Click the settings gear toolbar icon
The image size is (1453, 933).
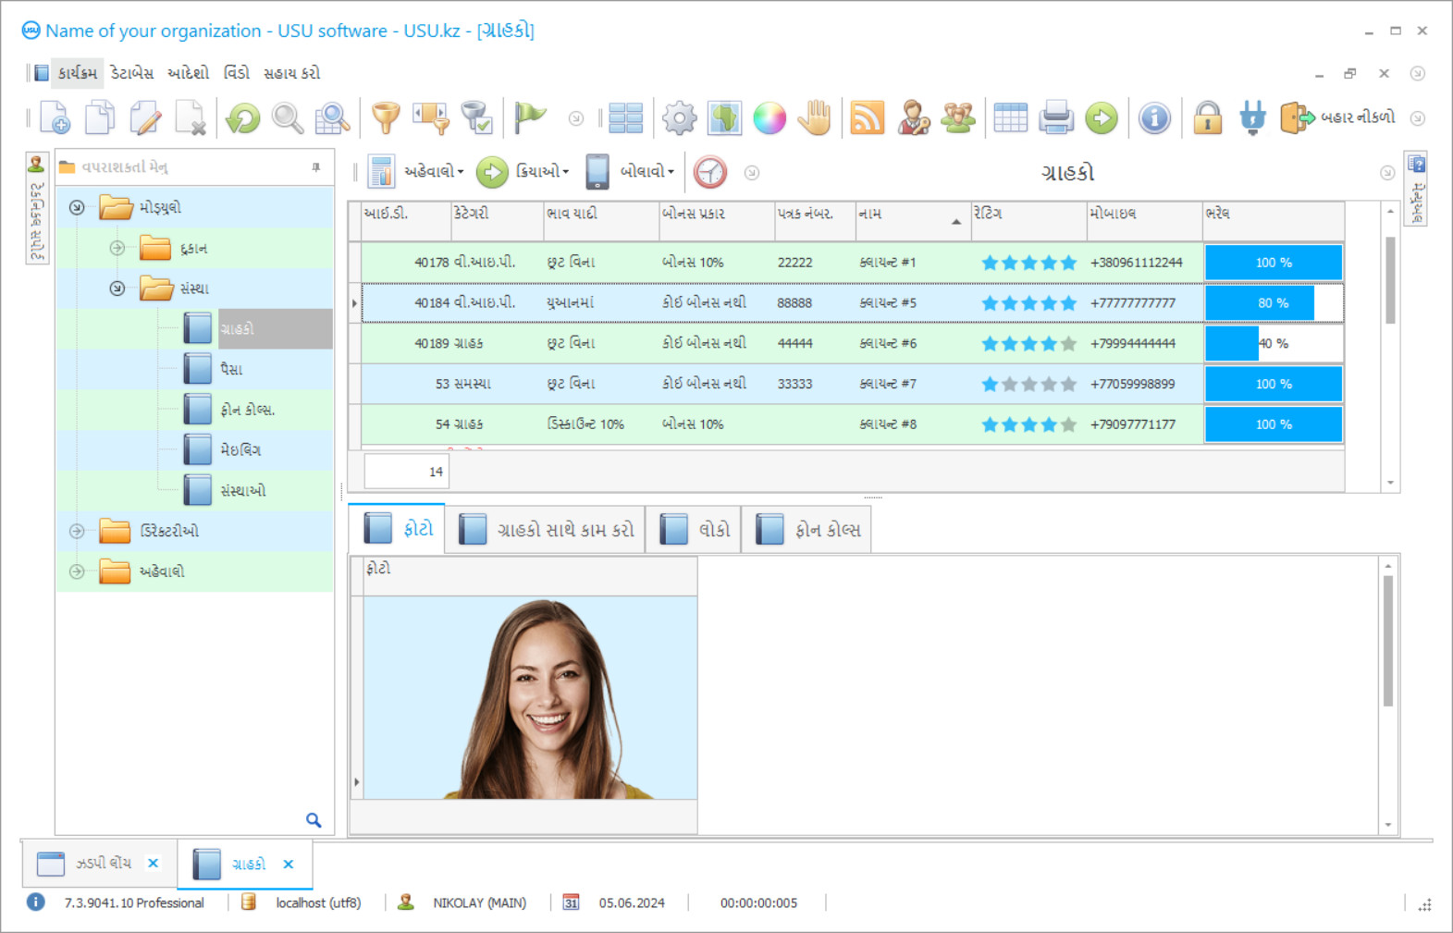[x=679, y=118]
